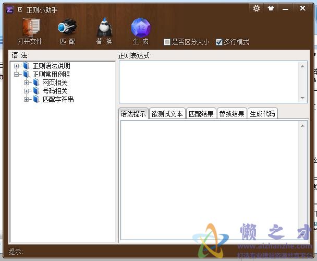This screenshot has width=317, height=261.
Task: Click book icon beside 正则语法说明
Action: click(x=26, y=66)
